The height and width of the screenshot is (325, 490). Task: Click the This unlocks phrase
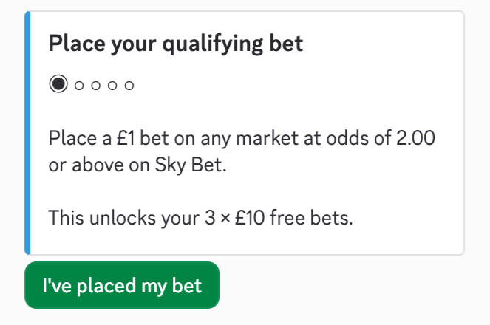pyautogui.click(x=102, y=217)
